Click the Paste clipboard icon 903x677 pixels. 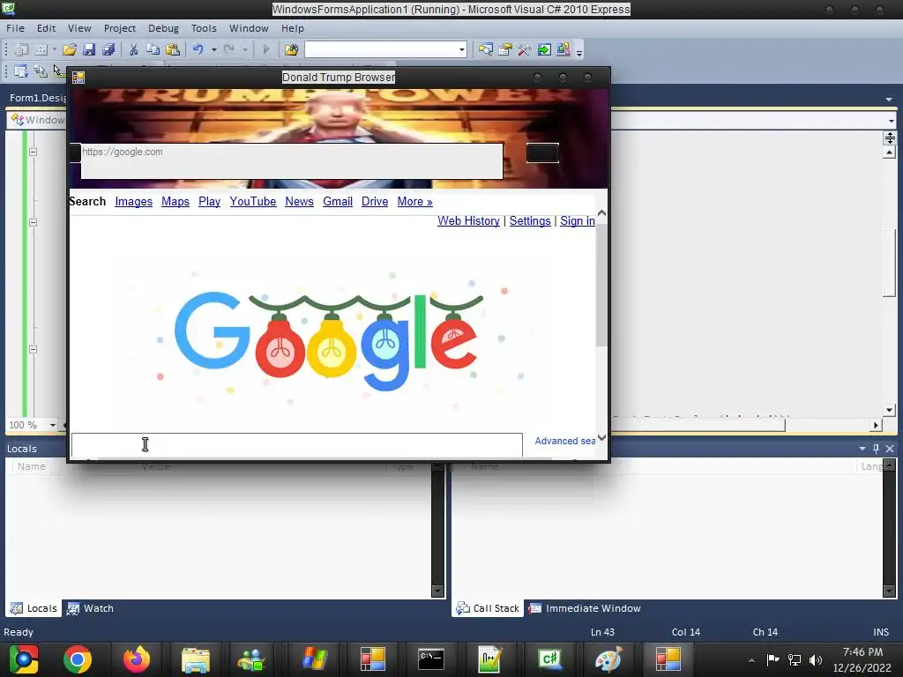[x=172, y=49]
